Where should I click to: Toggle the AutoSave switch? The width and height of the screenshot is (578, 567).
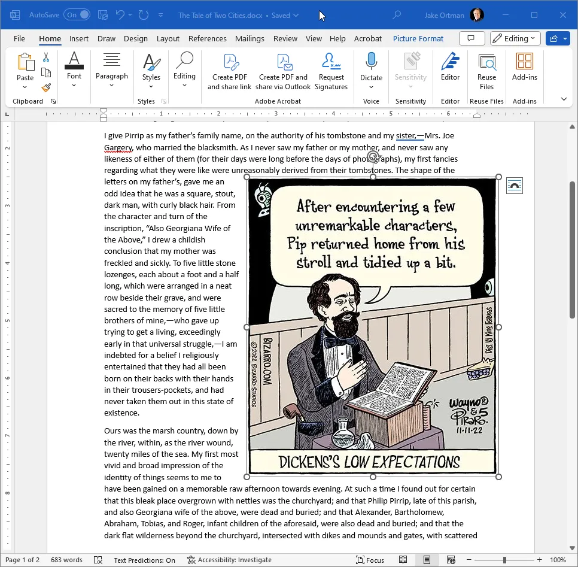(x=77, y=15)
